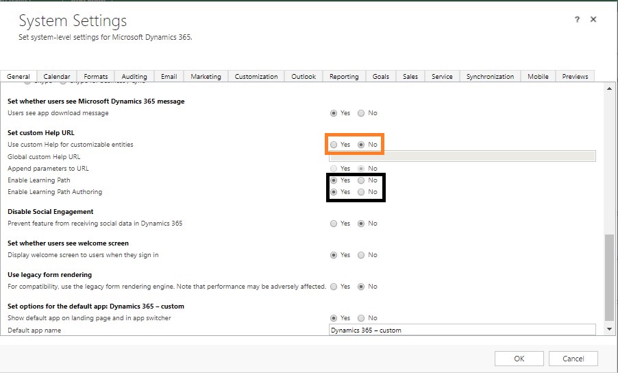This screenshot has width=618, height=373.
Task: Click 'Set whether users see welcome screen' heading
Action: click(x=69, y=243)
